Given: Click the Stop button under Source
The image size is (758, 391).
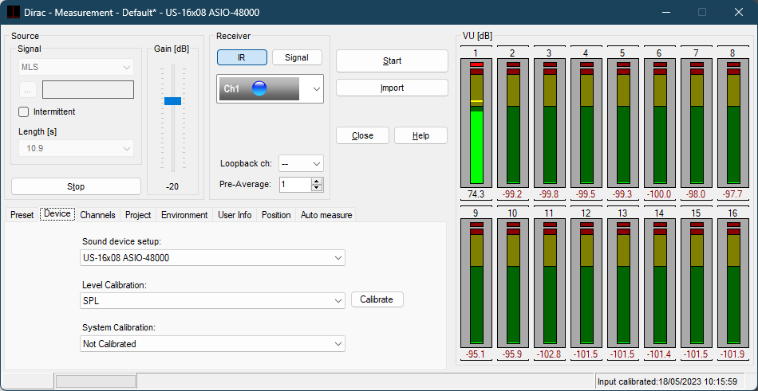Looking at the screenshot, I should 76,186.
